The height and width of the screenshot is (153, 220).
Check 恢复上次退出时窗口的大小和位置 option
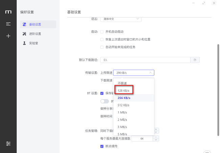point(102,39)
